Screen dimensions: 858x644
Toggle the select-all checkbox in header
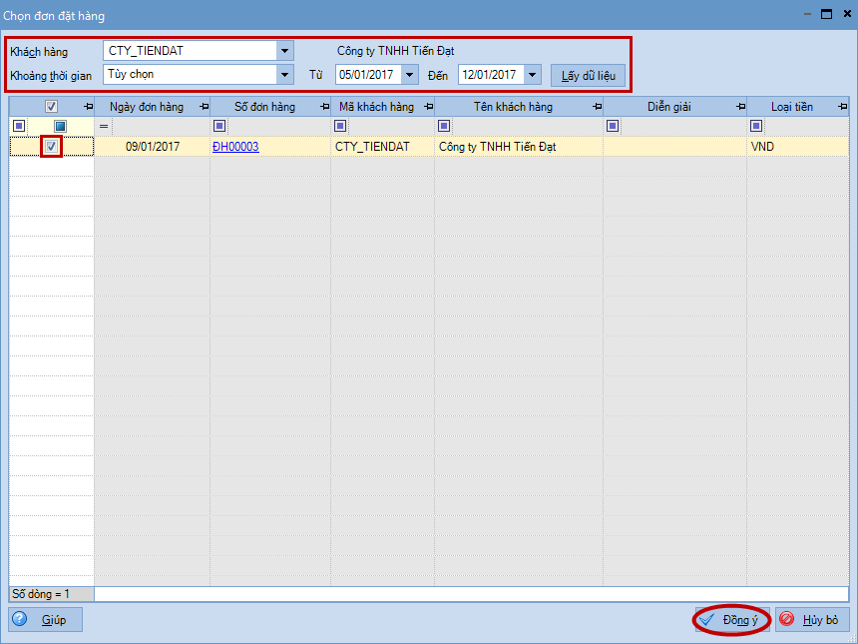coord(52,107)
